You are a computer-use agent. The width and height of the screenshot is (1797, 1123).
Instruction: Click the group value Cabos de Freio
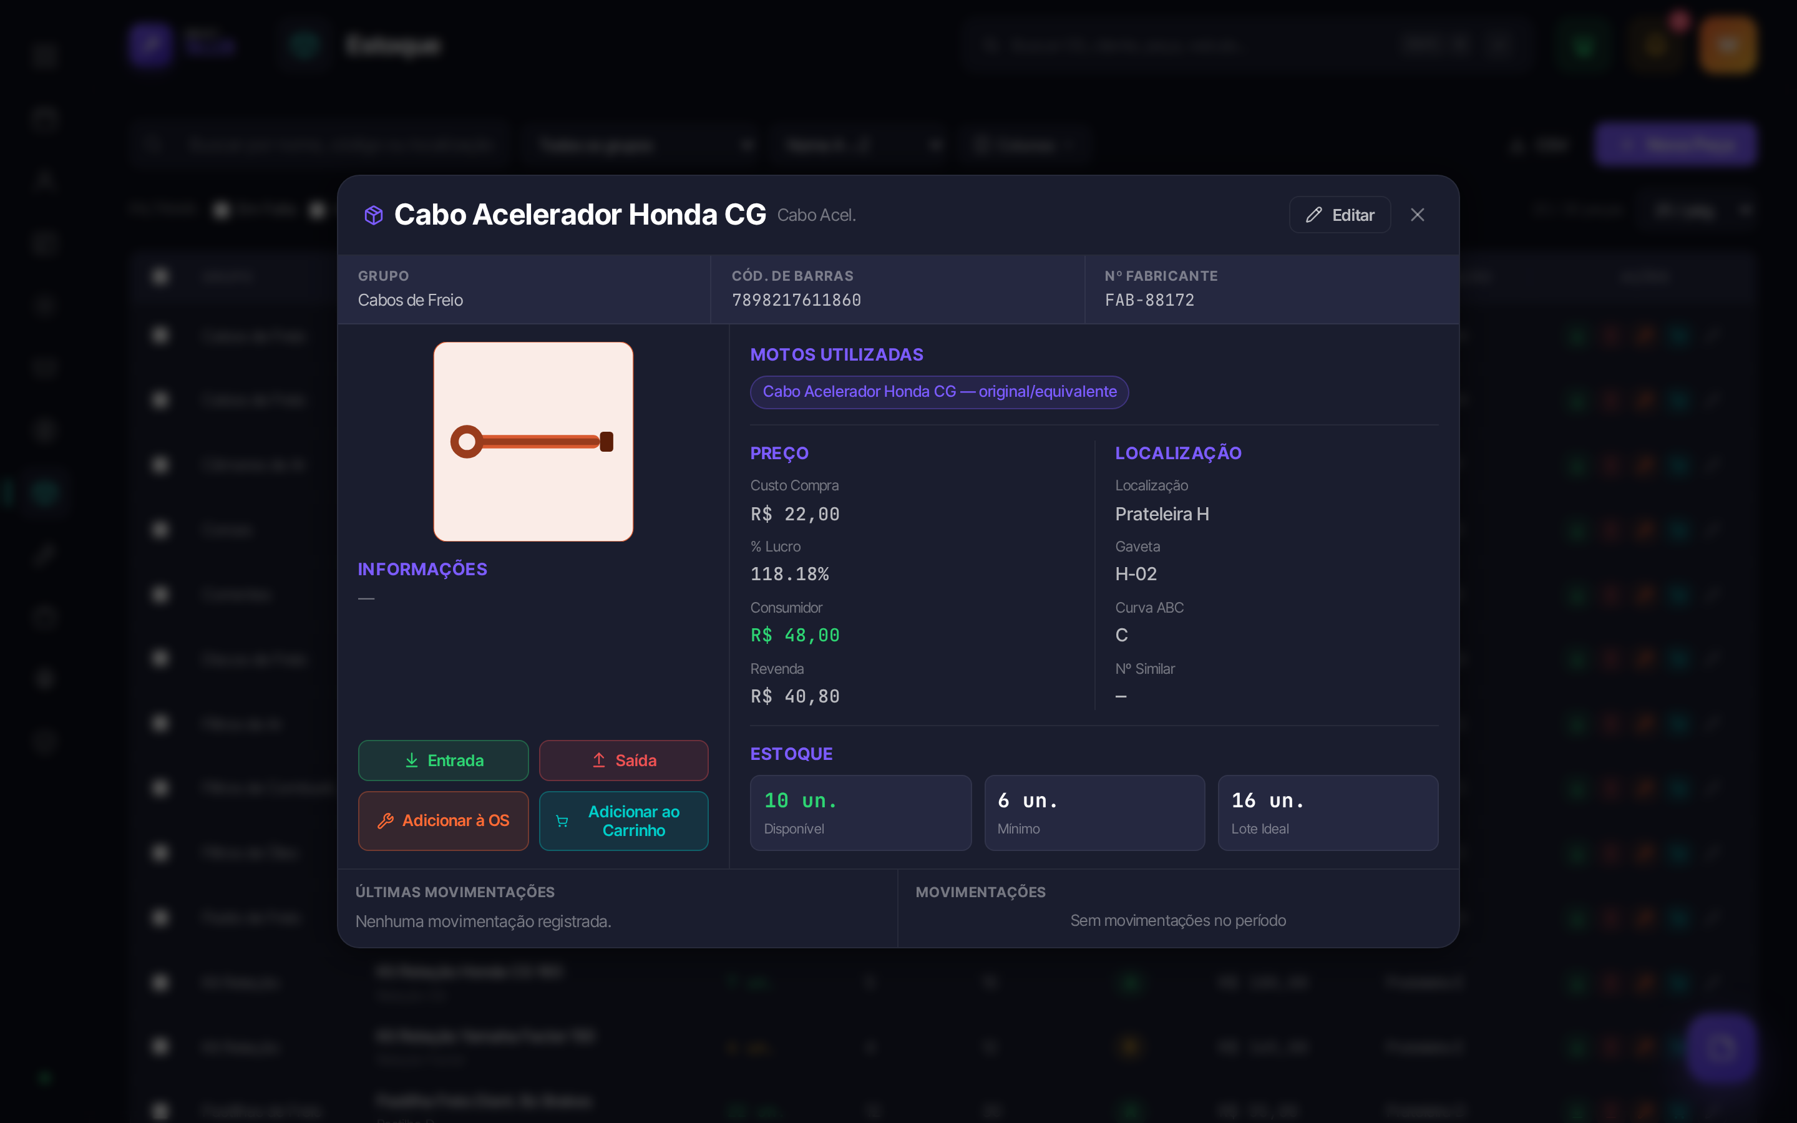click(x=411, y=300)
